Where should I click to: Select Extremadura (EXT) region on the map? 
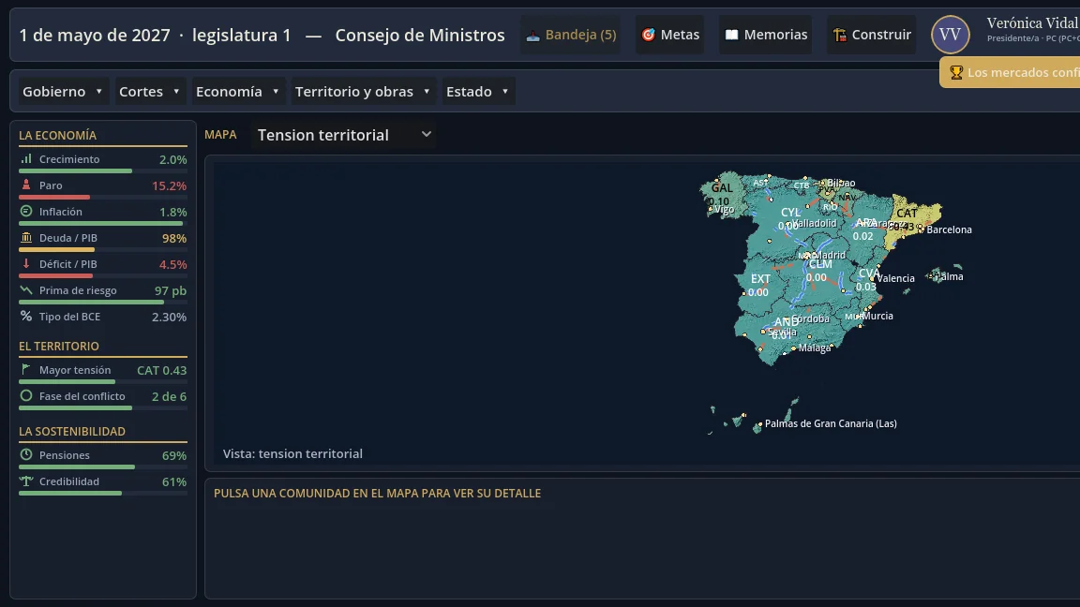(759, 285)
